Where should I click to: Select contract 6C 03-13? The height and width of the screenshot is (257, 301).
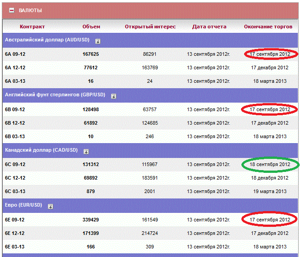15,191
